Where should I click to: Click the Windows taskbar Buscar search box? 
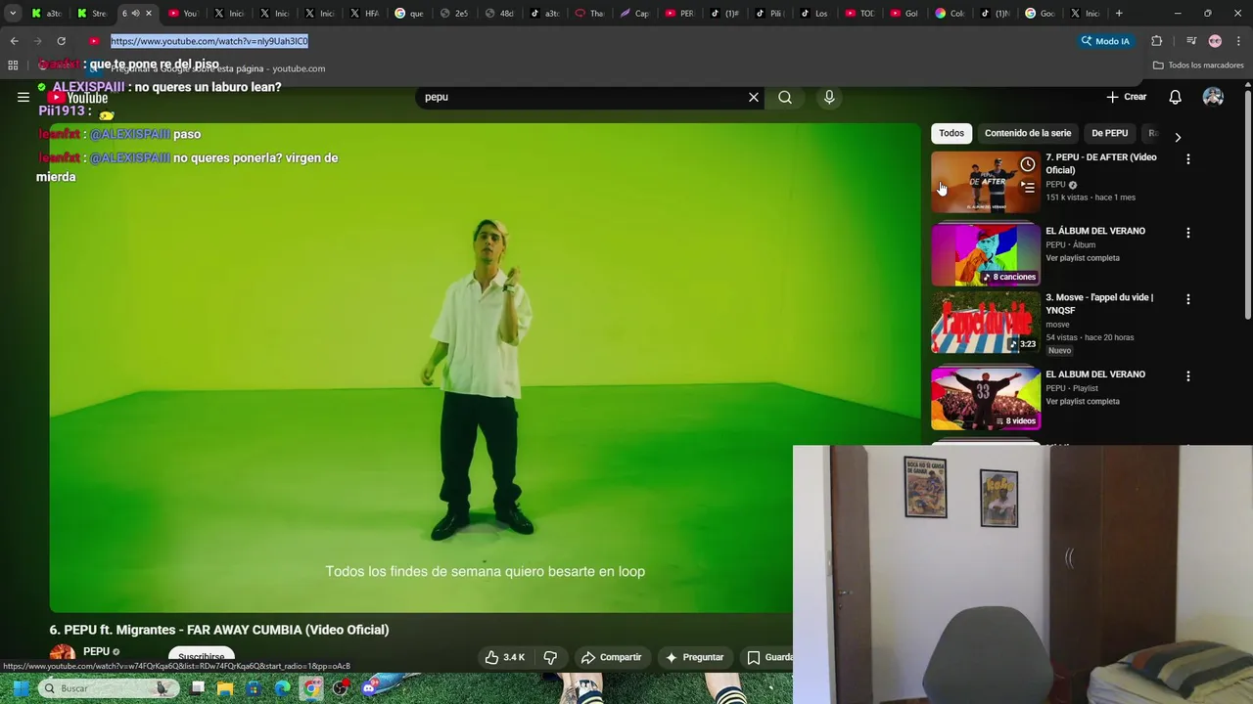[x=108, y=688]
